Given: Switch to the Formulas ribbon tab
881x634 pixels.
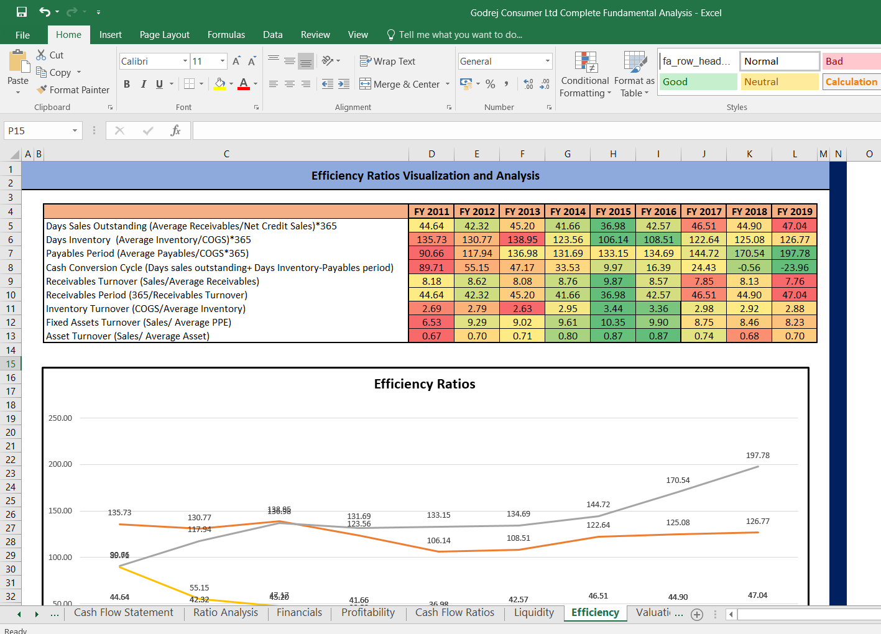Looking at the screenshot, I should tap(226, 35).
